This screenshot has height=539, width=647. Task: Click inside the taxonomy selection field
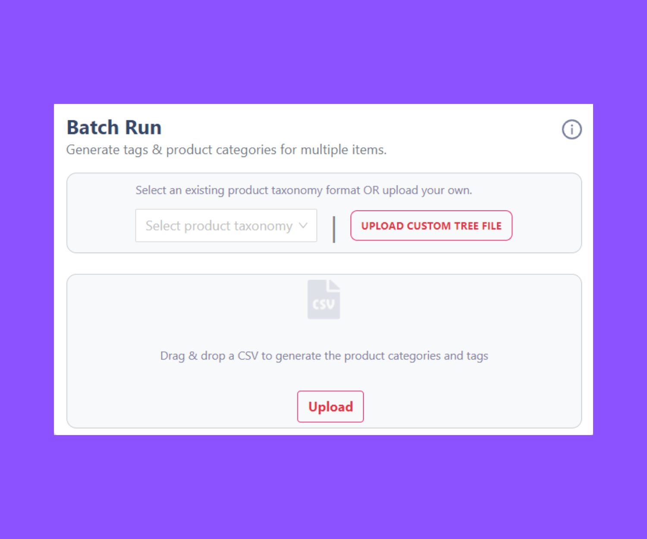(x=216, y=225)
